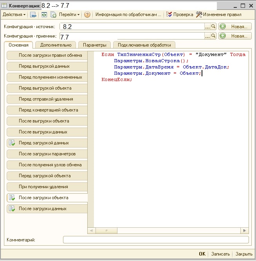Click the "КонецЕсли;" code line
The width and height of the screenshot is (256, 261).
(x=117, y=79)
